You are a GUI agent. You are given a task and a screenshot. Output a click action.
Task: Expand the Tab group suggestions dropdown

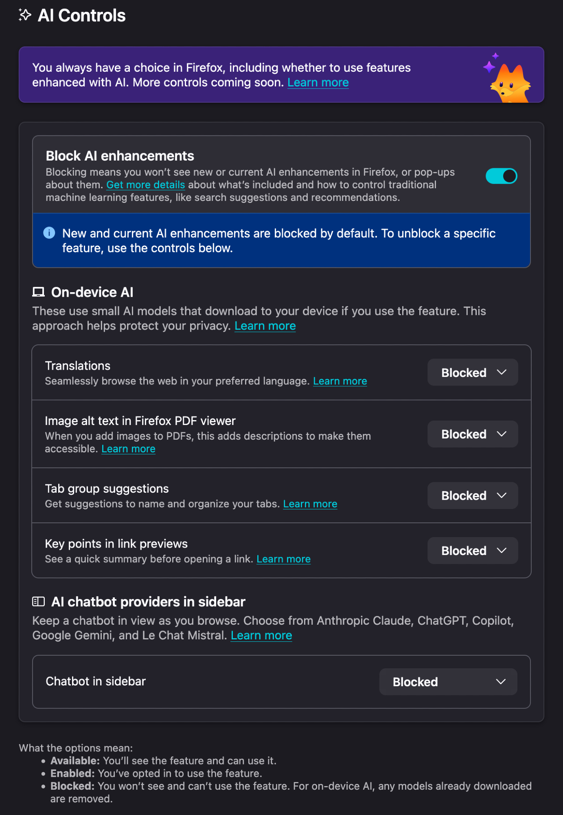coord(472,496)
